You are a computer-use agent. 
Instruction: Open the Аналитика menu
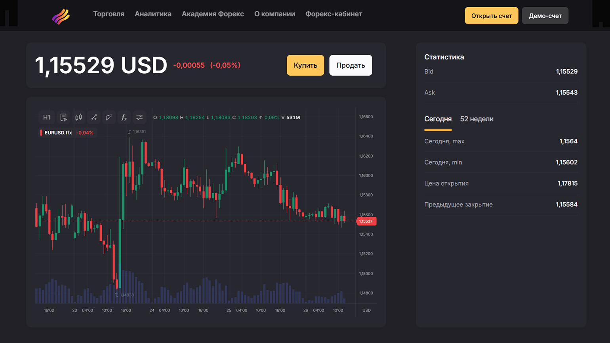point(153,14)
